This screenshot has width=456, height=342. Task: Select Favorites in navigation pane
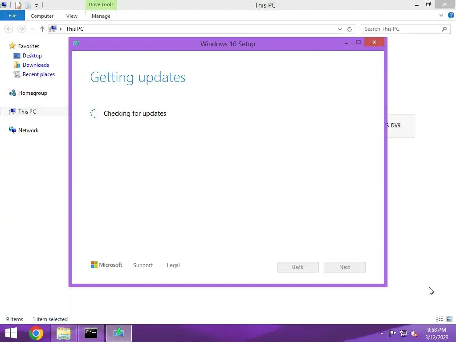pyautogui.click(x=28, y=46)
